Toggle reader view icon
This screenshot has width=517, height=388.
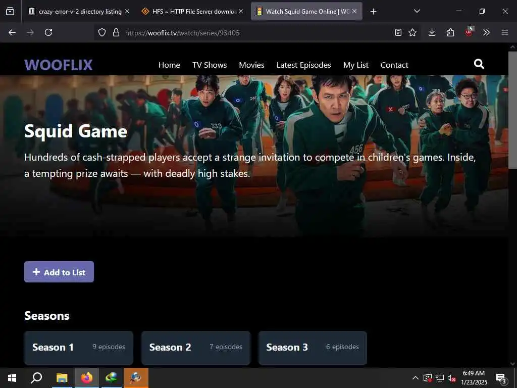398,32
